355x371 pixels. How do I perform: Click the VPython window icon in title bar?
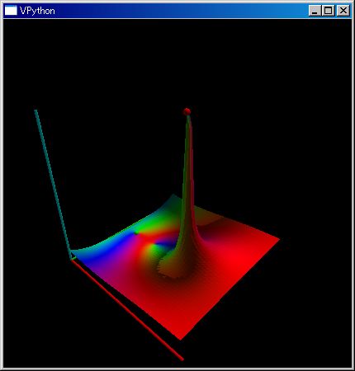click(x=11, y=11)
